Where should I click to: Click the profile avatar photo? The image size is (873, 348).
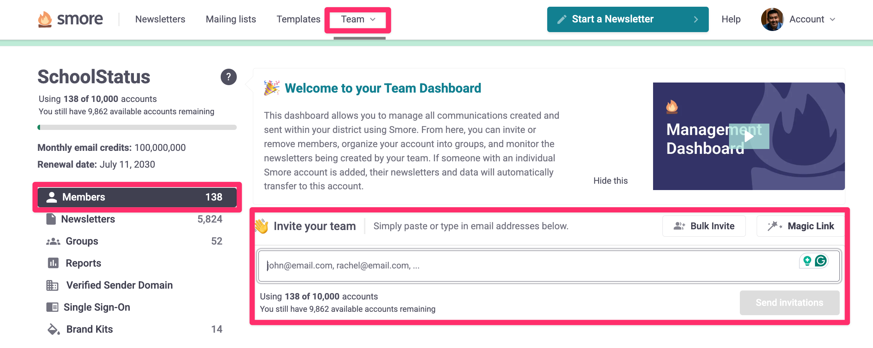tap(772, 19)
